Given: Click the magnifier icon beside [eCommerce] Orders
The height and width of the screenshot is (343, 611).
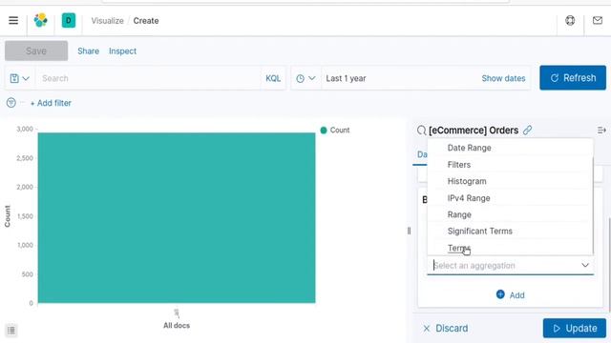Looking at the screenshot, I should (421, 131).
